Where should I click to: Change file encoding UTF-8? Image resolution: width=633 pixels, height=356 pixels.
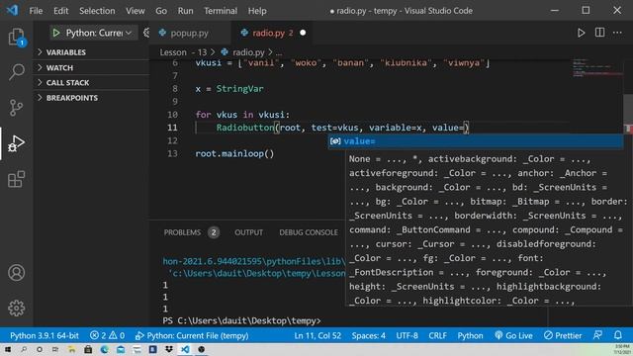click(407, 335)
